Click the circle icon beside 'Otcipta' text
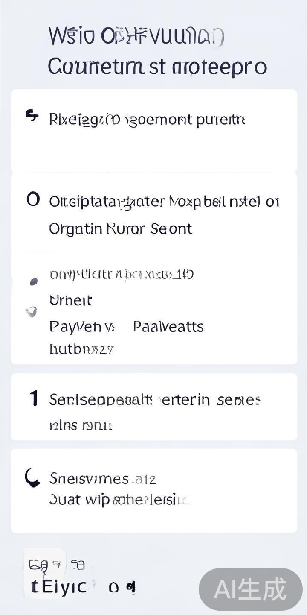Image resolution: width=307 pixels, height=615 pixels. click(x=33, y=199)
